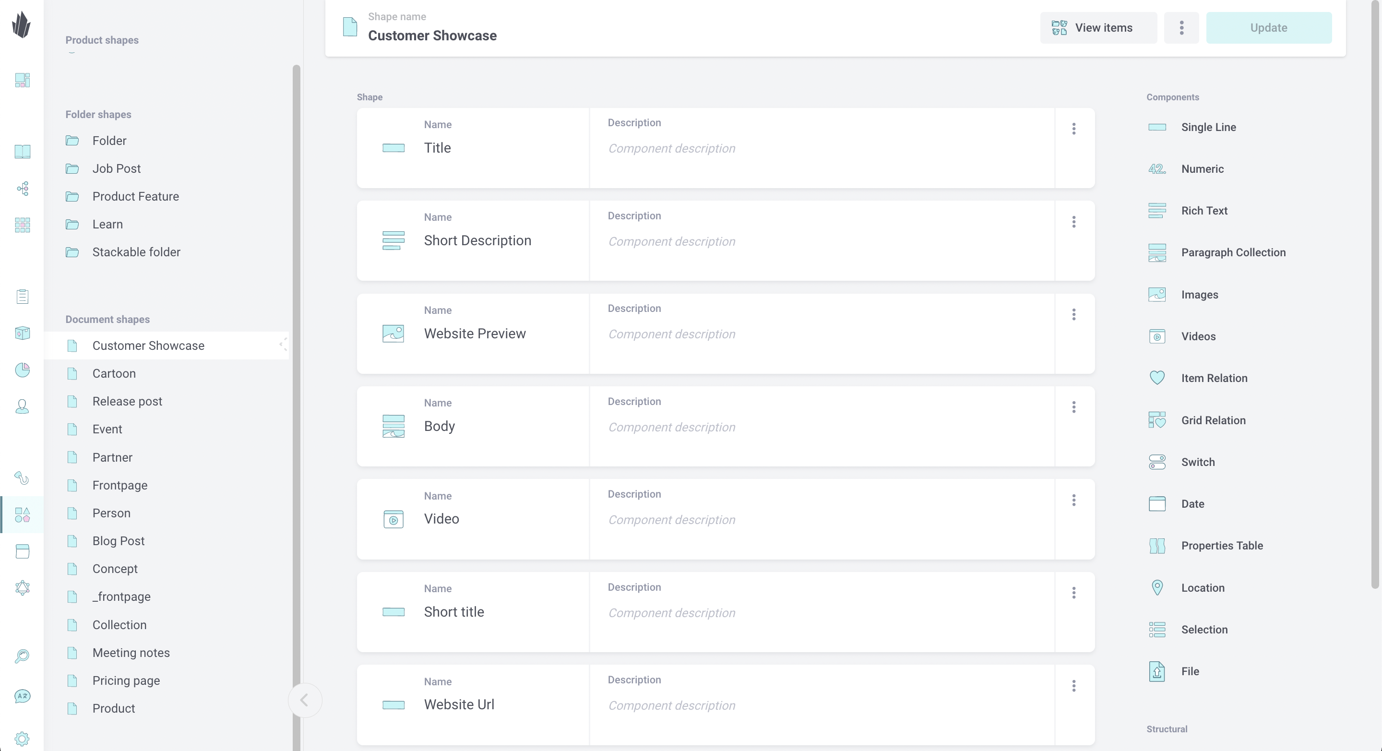Select the Job Post folder shape
The height and width of the screenshot is (751, 1382).
point(167,168)
